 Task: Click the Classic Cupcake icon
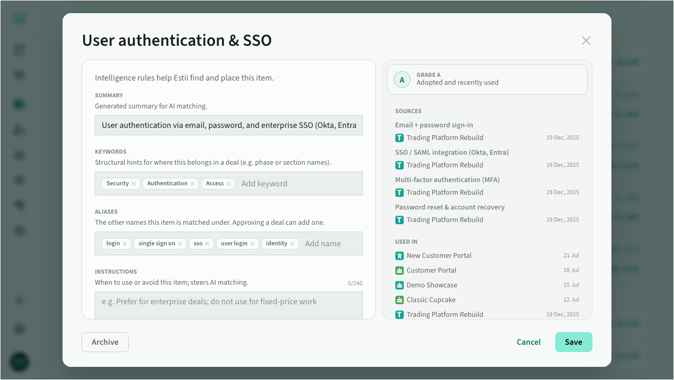pyautogui.click(x=400, y=300)
